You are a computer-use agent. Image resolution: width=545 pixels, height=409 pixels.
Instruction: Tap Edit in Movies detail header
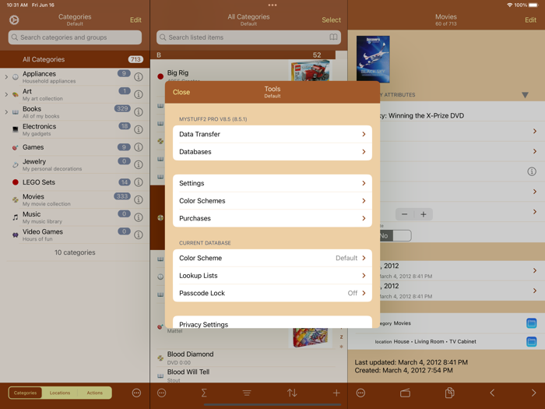click(x=530, y=19)
